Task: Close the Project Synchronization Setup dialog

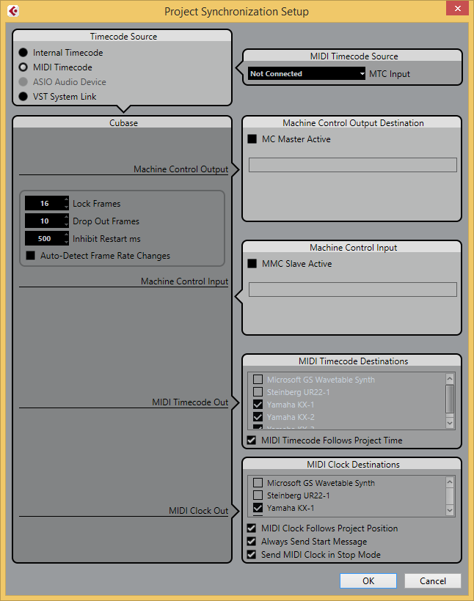Action: tap(457, 8)
